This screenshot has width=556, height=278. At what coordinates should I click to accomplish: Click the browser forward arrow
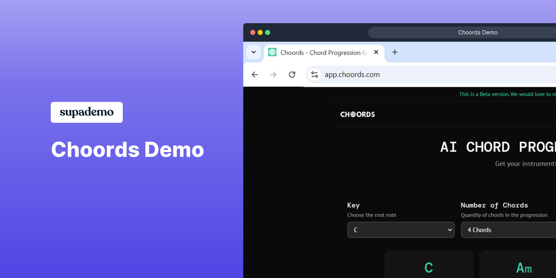tap(273, 75)
